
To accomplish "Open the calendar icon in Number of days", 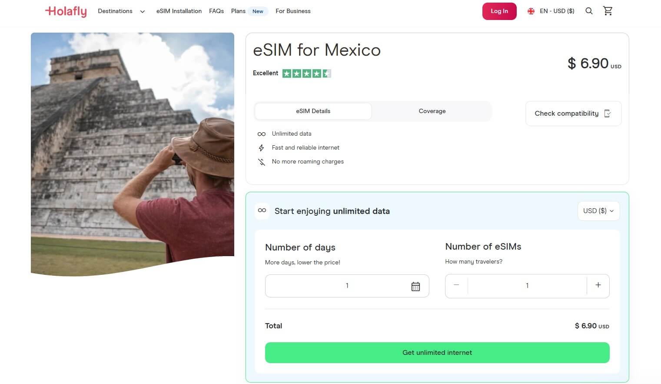I will [x=416, y=286].
